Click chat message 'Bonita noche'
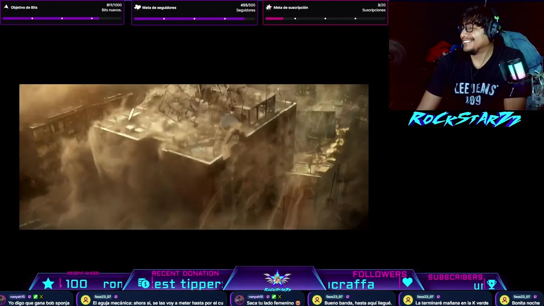544x306 pixels. coord(526,303)
